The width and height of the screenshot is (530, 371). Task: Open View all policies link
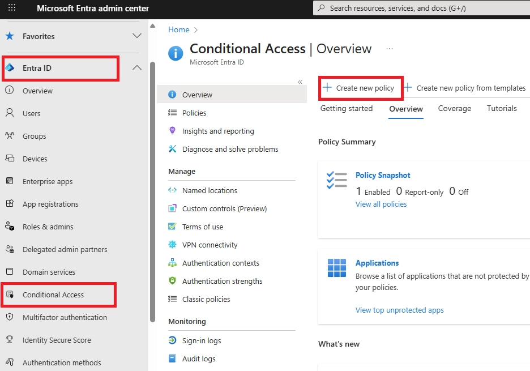pos(381,204)
